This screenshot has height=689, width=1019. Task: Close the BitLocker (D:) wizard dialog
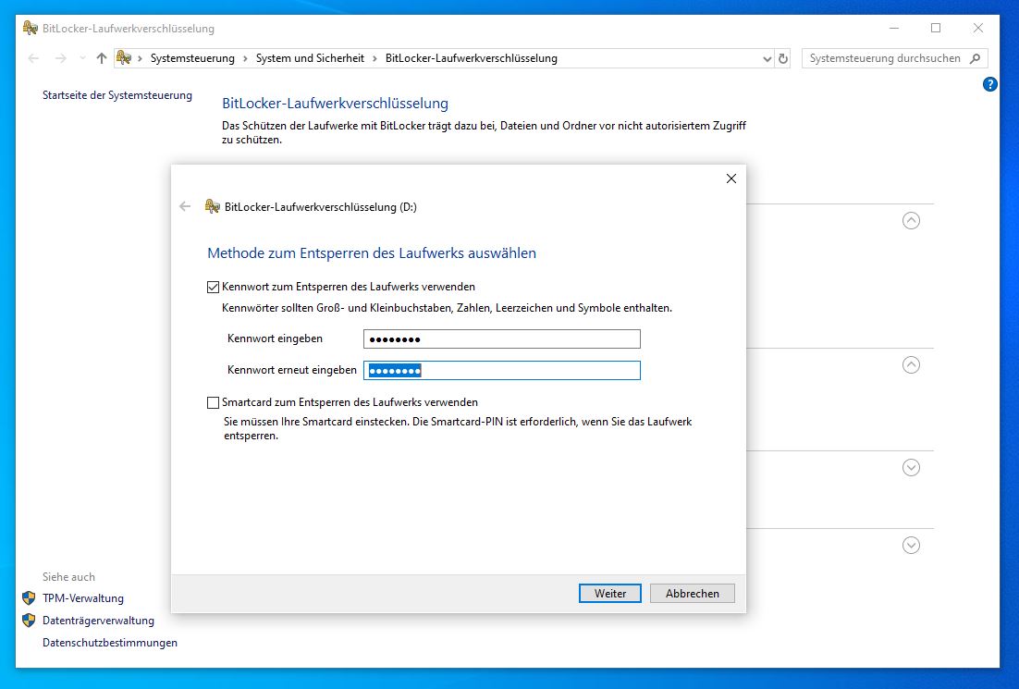[x=731, y=178]
